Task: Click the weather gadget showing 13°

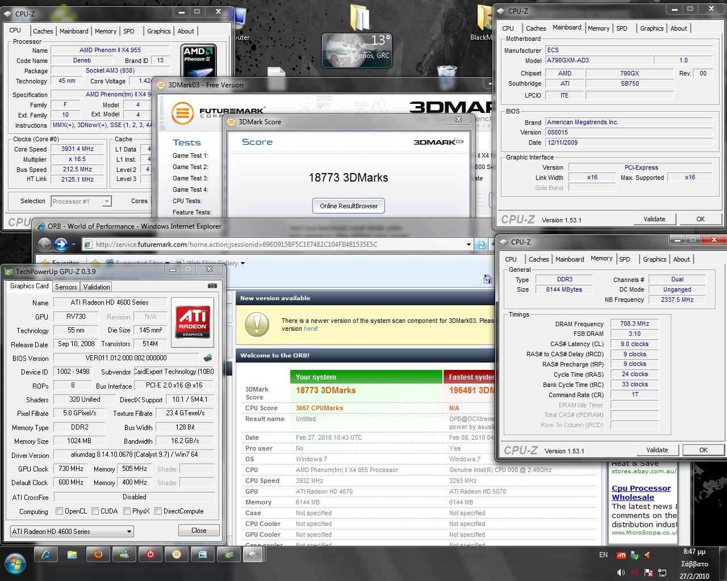Action: coord(357,50)
